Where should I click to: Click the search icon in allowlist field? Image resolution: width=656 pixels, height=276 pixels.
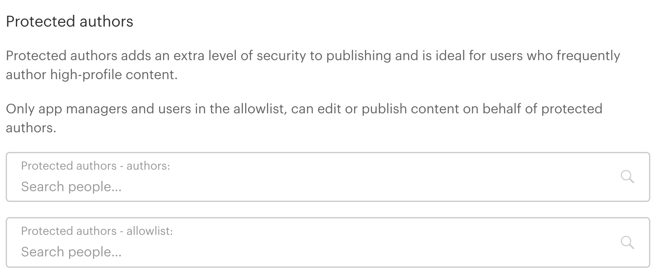[627, 242]
